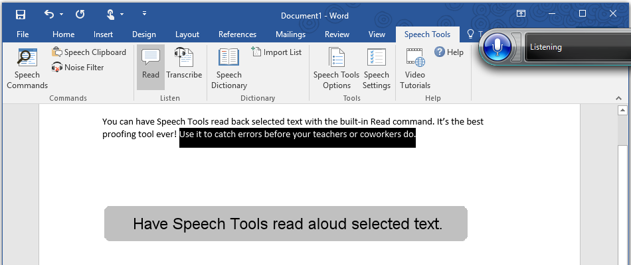The height and width of the screenshot is (265, 631).
Task: Open the File tab
Action: pyautogui.click(x=23, y=34)
